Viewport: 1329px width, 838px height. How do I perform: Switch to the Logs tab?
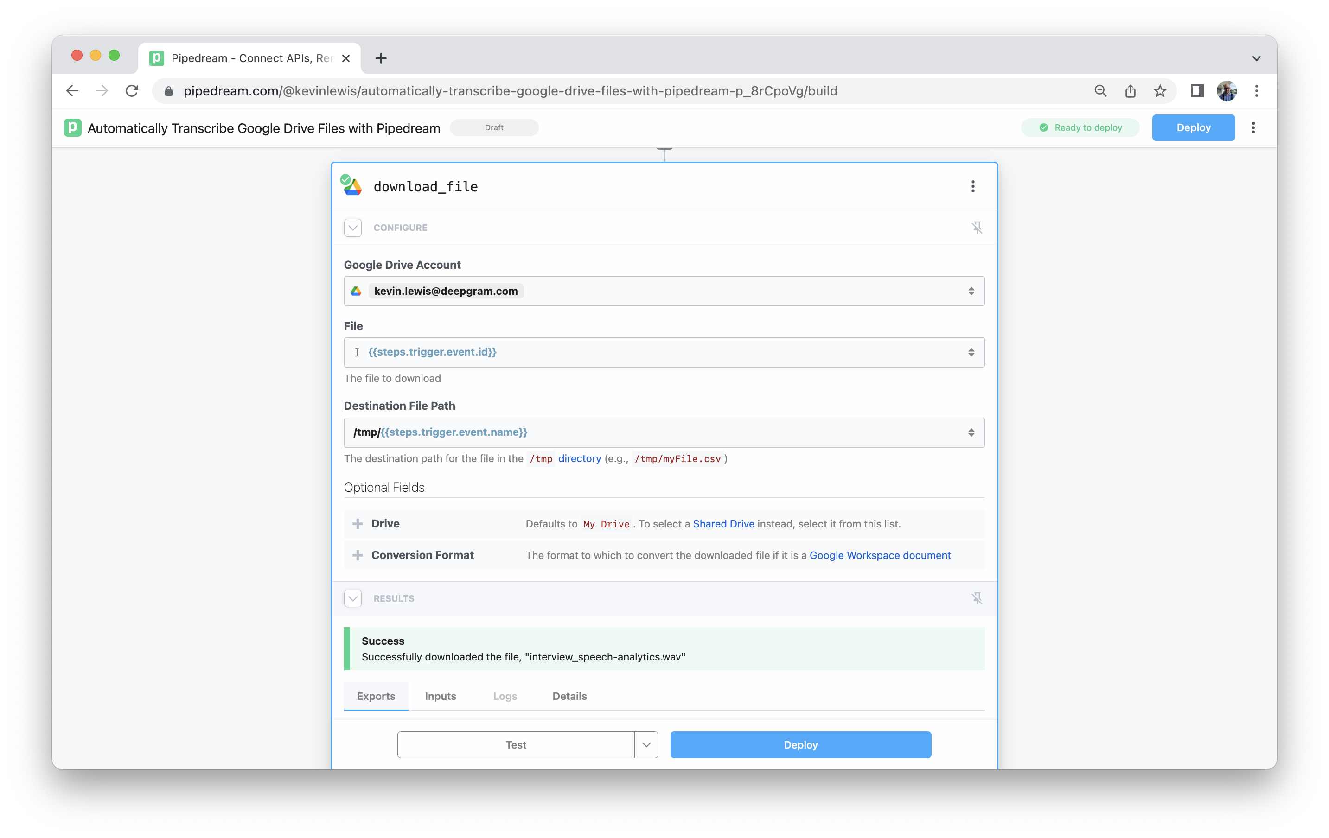505,696
